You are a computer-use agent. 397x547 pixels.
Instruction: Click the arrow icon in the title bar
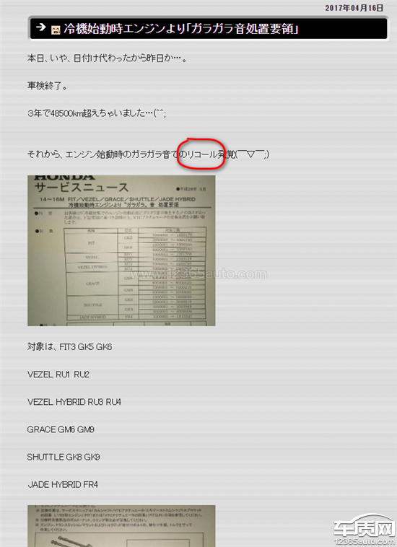click(x=41, y=27)
